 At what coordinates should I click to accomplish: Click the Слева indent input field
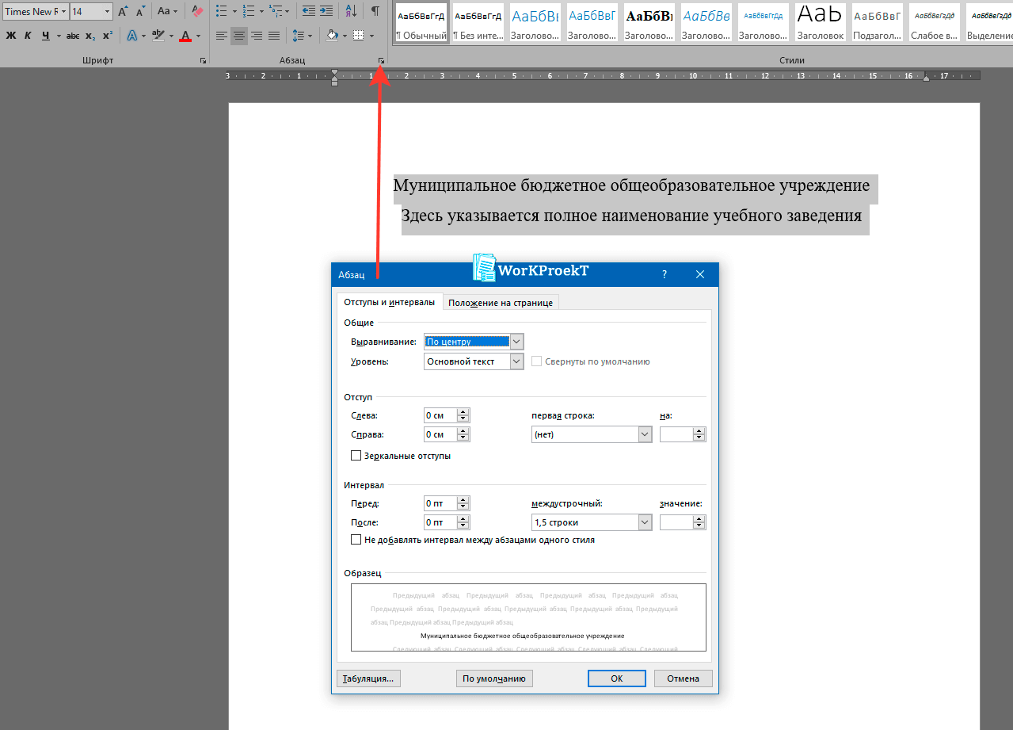click(x=440, y=415)
